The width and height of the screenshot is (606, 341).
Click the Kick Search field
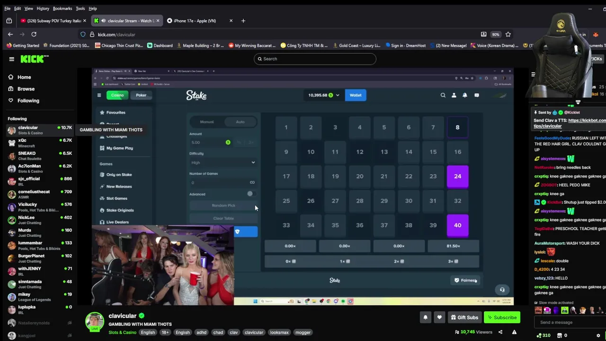click(315, 59)
